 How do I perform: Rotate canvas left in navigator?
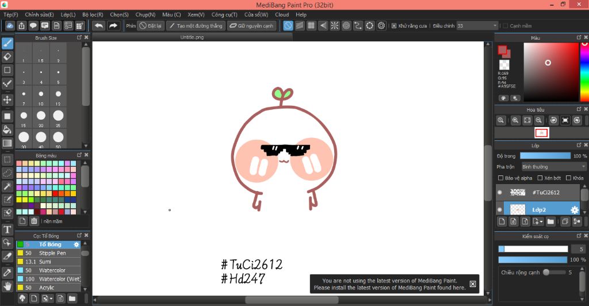[x=553, y=120]
